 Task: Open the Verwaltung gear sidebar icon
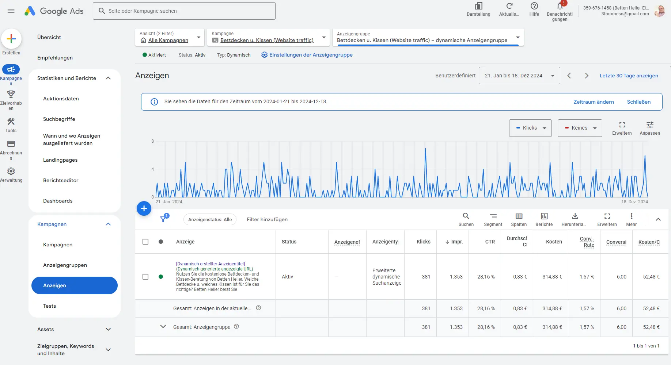(11, 171)
